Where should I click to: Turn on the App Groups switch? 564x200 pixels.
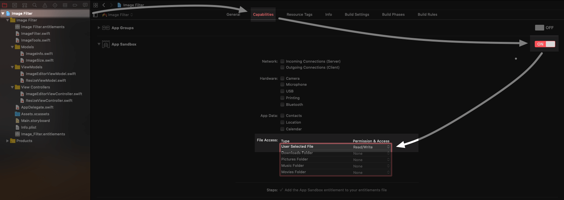[x=540, y=28]
